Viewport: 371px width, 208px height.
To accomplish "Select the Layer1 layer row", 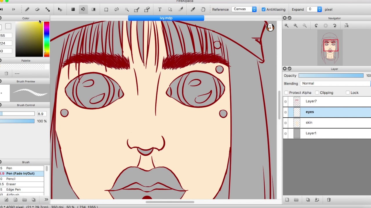I will 327,133.
